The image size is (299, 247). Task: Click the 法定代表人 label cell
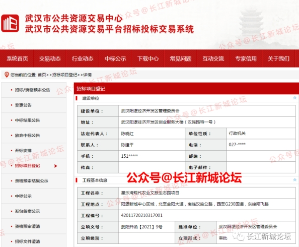pos(98,134)
